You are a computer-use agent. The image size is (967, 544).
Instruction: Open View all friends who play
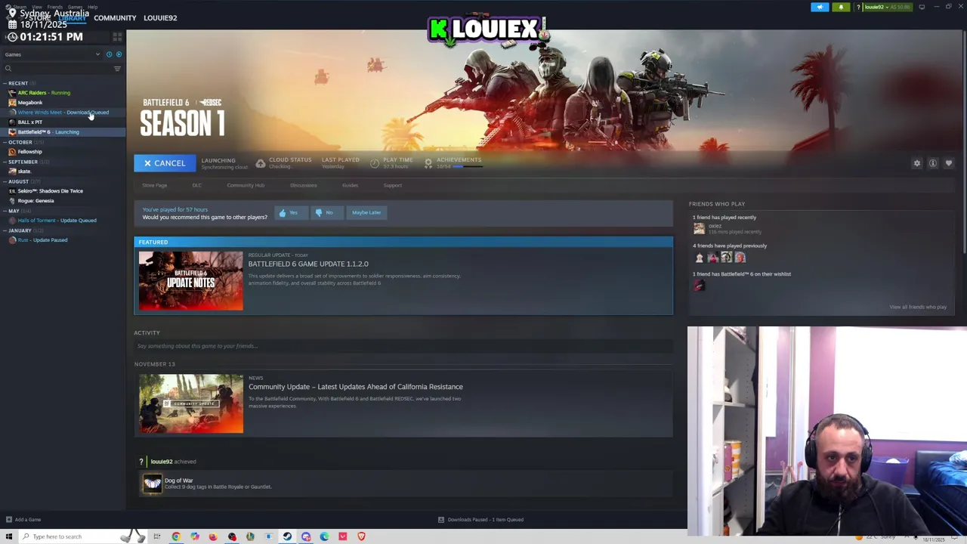click(918, 307)
